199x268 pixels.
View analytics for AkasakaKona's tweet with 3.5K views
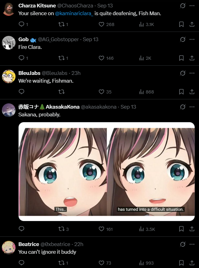tap(147, 229)
